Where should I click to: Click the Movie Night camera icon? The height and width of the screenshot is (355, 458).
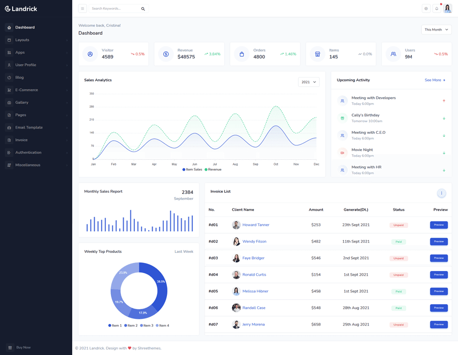[341, 152]
